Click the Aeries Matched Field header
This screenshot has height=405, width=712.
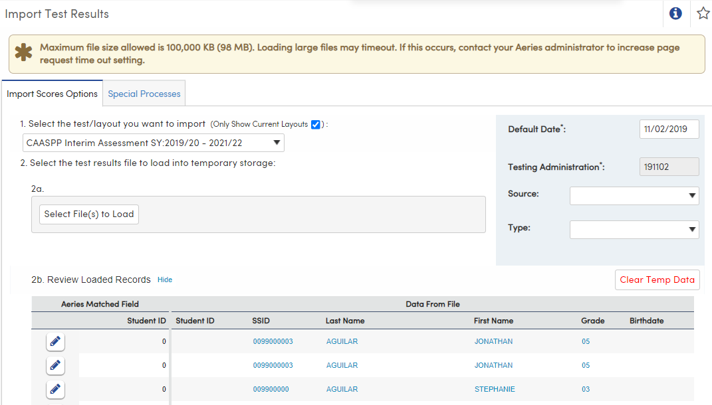click(100, 304)
